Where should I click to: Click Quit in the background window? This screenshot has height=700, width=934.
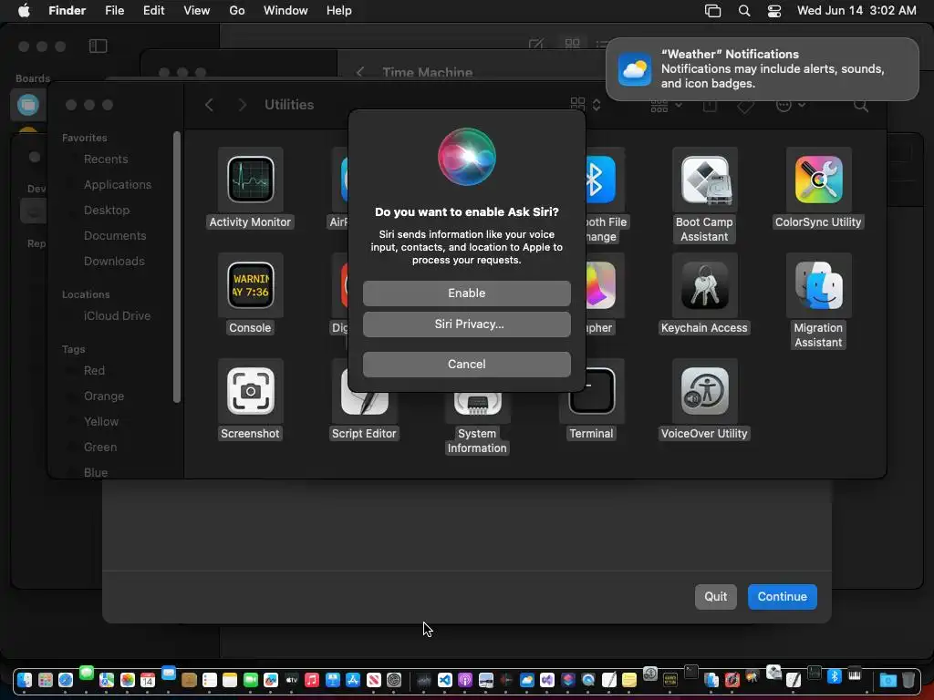pos(715,597)
